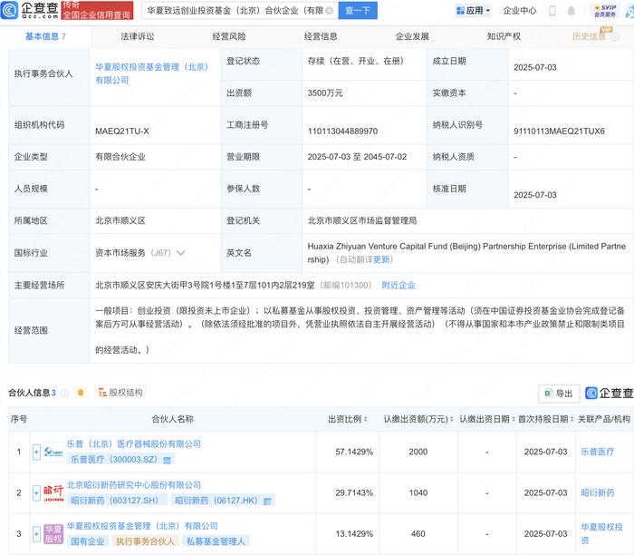This screenshot has width=634, height=555.
Task: Click the 昭衍新药 (603127.SH) stock tag
Action: (115, 501)
